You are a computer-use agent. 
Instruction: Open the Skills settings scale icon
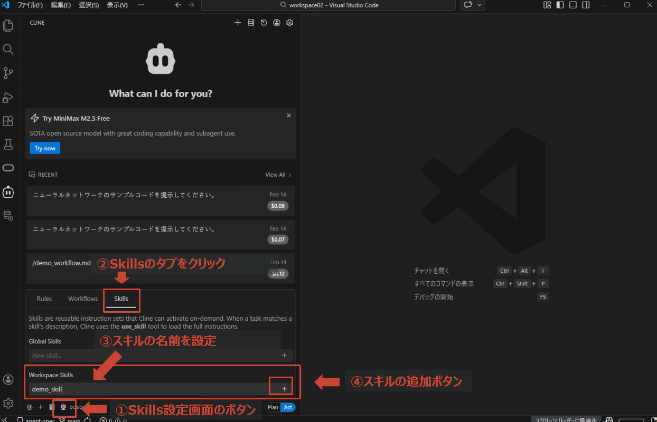(x=63, y=407)
